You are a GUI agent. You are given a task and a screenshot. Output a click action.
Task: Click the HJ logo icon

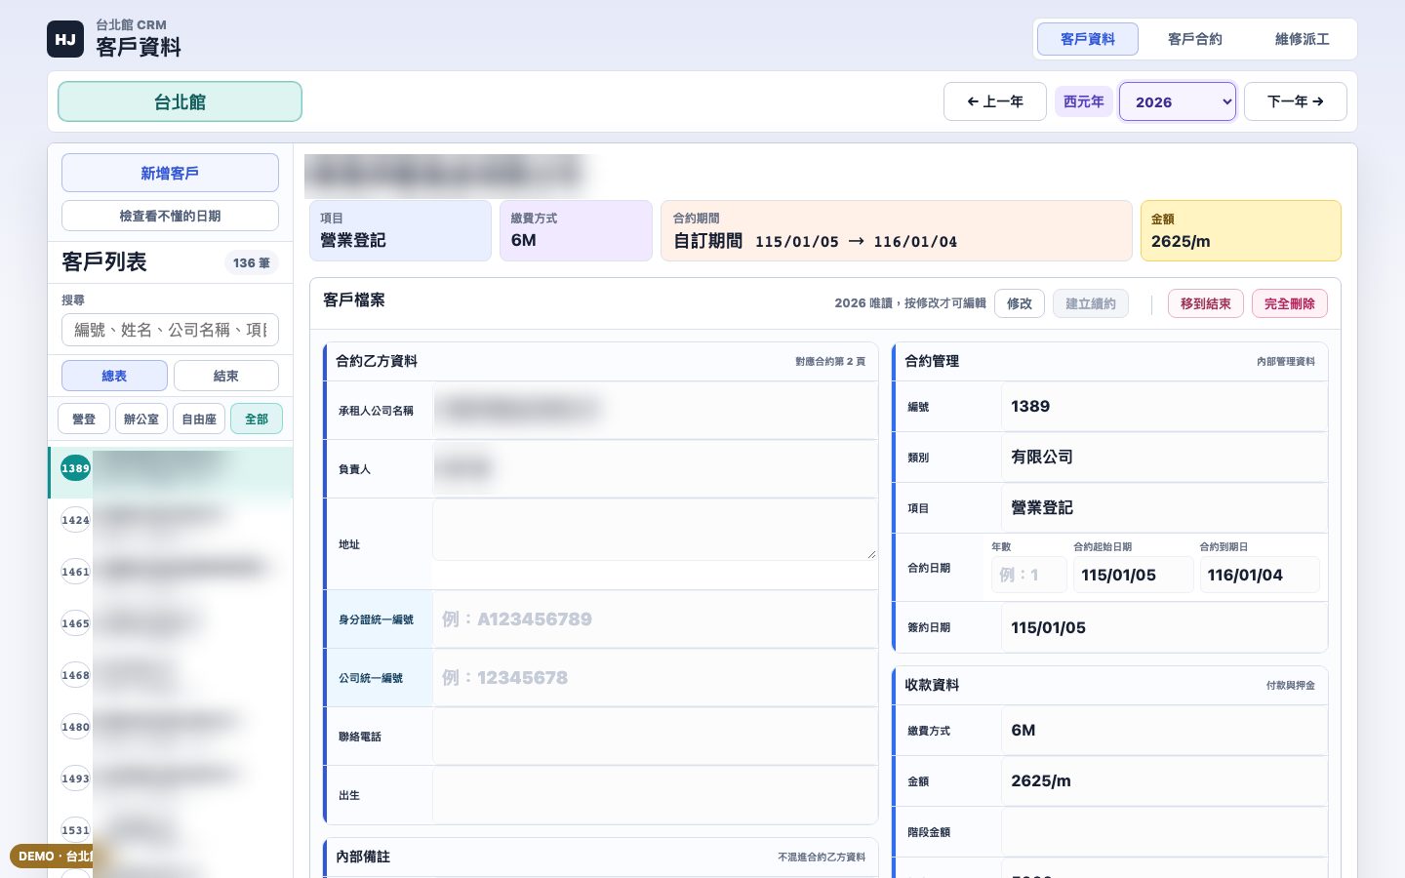pos(65,39)
